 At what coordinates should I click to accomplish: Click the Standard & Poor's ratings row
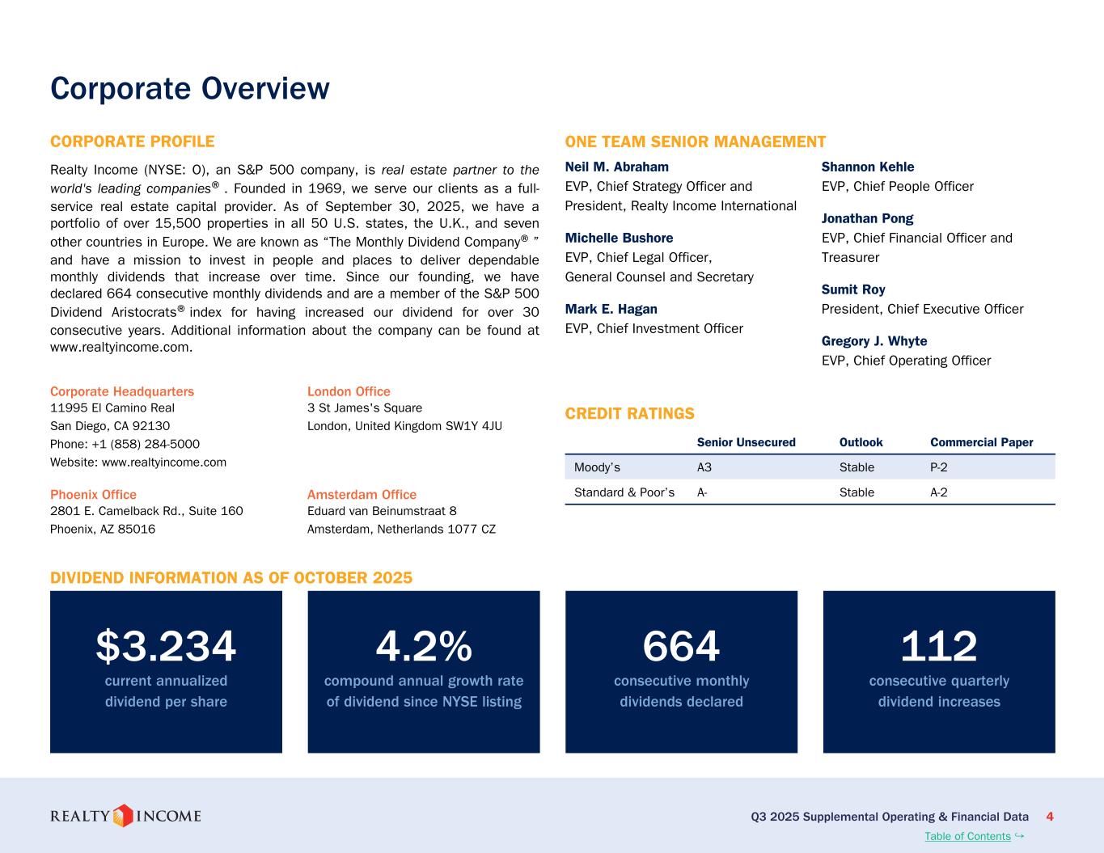pyautogui.click(x=810, y=492)
